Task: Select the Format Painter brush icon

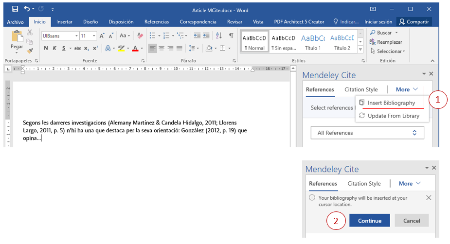Action: pyautogui.click(x=30, y=51)
